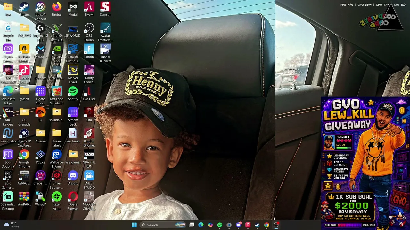Select the PCSX2 emulator icon

(x=40, y=157)
